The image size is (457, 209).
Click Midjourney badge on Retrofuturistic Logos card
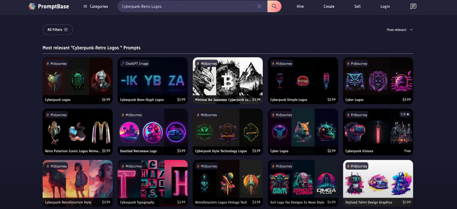pos(206,166)
